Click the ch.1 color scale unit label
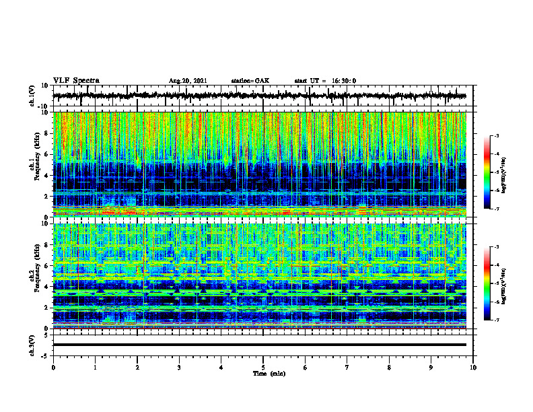 point(504,175)
